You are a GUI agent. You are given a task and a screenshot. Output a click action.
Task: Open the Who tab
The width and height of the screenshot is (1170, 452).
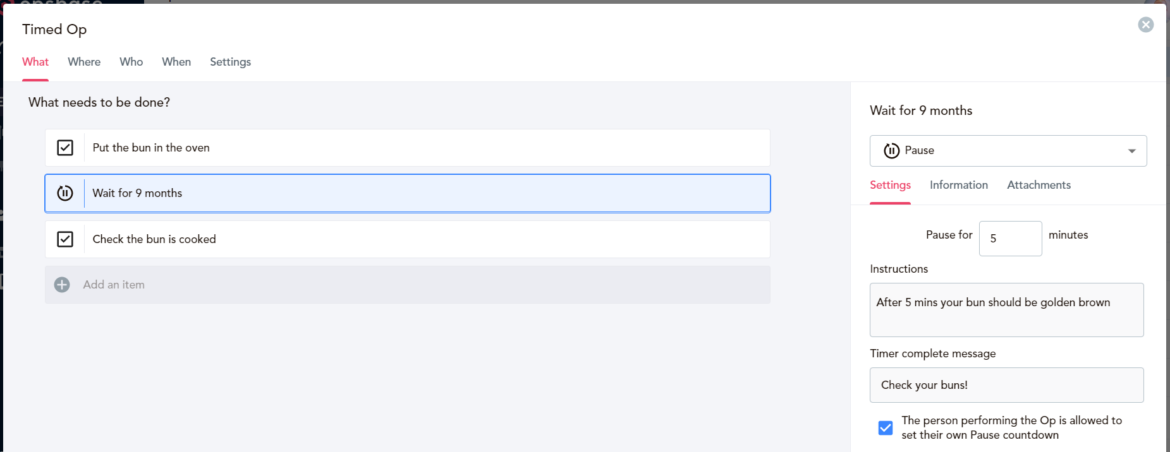[x=131, y=62]
